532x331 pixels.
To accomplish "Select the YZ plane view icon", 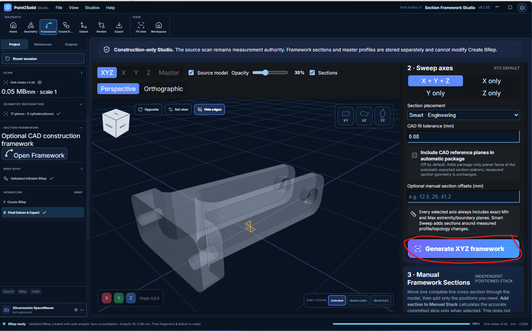I will pos(382,116).
